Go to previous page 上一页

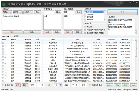[41, 85]
